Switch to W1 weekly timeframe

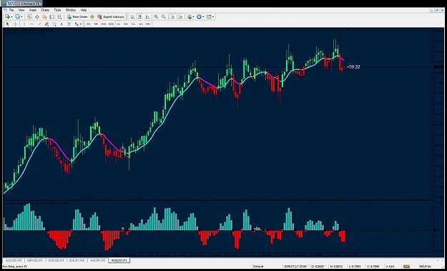point(141,24)
